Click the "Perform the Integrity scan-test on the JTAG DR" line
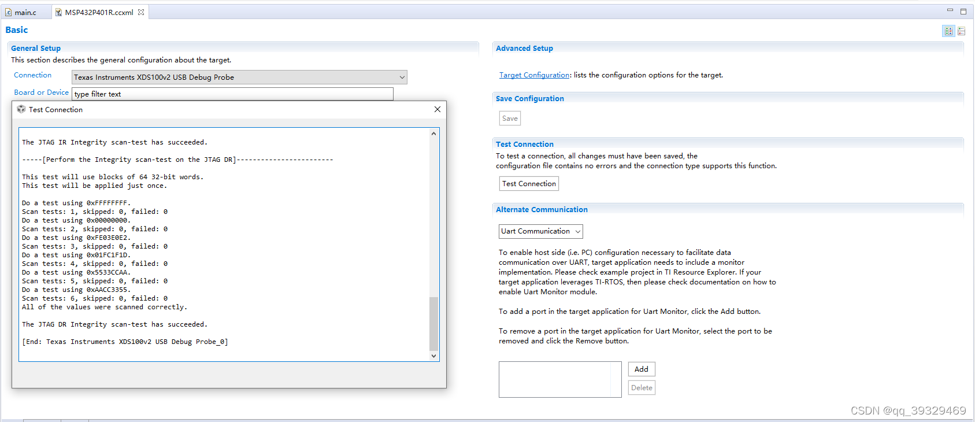The image size is (975, 422). click(177, 160)
